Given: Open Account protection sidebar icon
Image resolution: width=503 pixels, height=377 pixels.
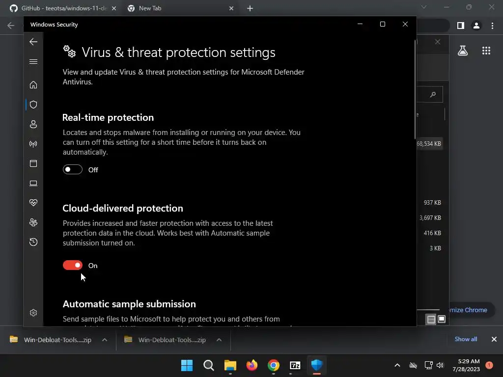Looking at the screenshot, I should (33, 124).
